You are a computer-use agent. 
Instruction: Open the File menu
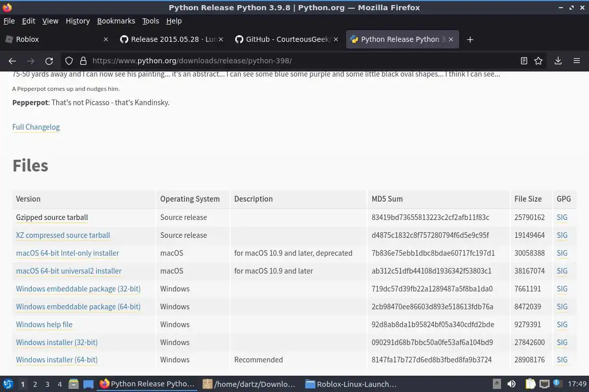(9, 21)
